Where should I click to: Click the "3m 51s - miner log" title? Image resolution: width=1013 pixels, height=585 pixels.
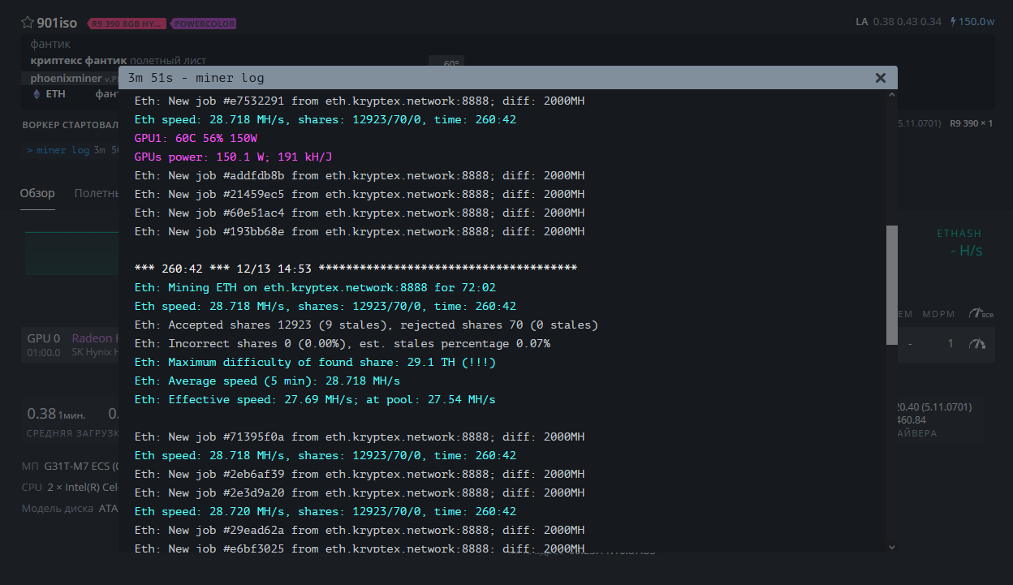pos(196,78)
